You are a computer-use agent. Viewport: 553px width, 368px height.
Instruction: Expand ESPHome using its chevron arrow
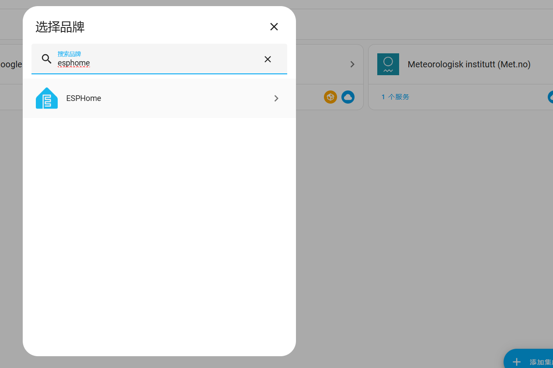(x=276, y=98)
